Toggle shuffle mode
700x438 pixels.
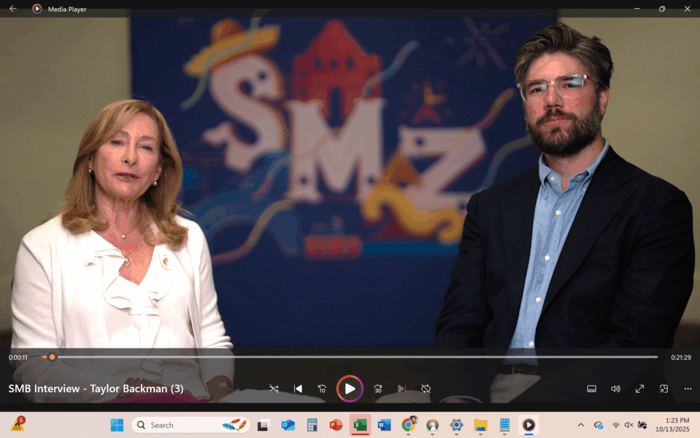pyautogui.click(x=274, y=389)
